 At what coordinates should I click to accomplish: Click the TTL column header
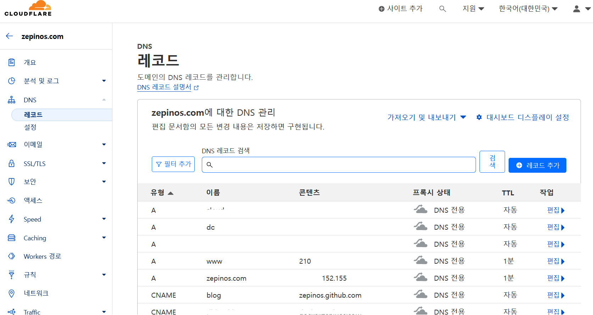click(x=508, y=193)
